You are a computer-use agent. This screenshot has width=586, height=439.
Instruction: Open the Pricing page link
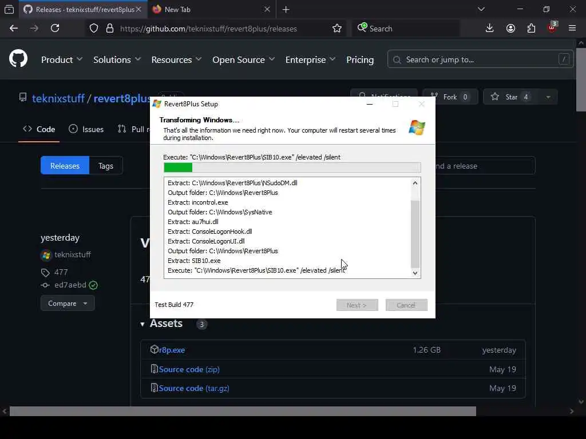coord(360,59)
